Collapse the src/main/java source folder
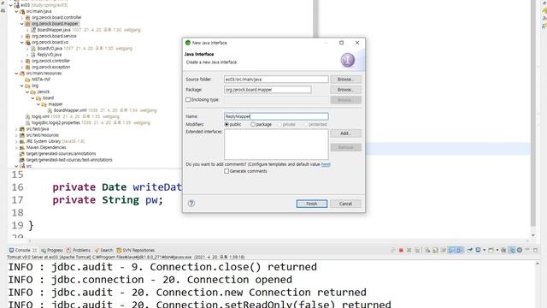 pyautogui.click(x=16, y=11)
